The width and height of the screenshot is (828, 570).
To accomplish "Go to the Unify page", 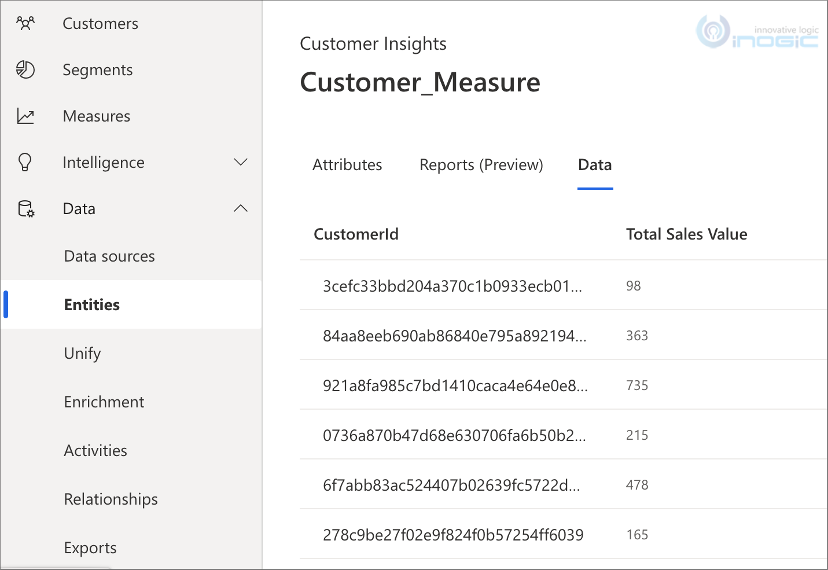I will coord(82,353).
